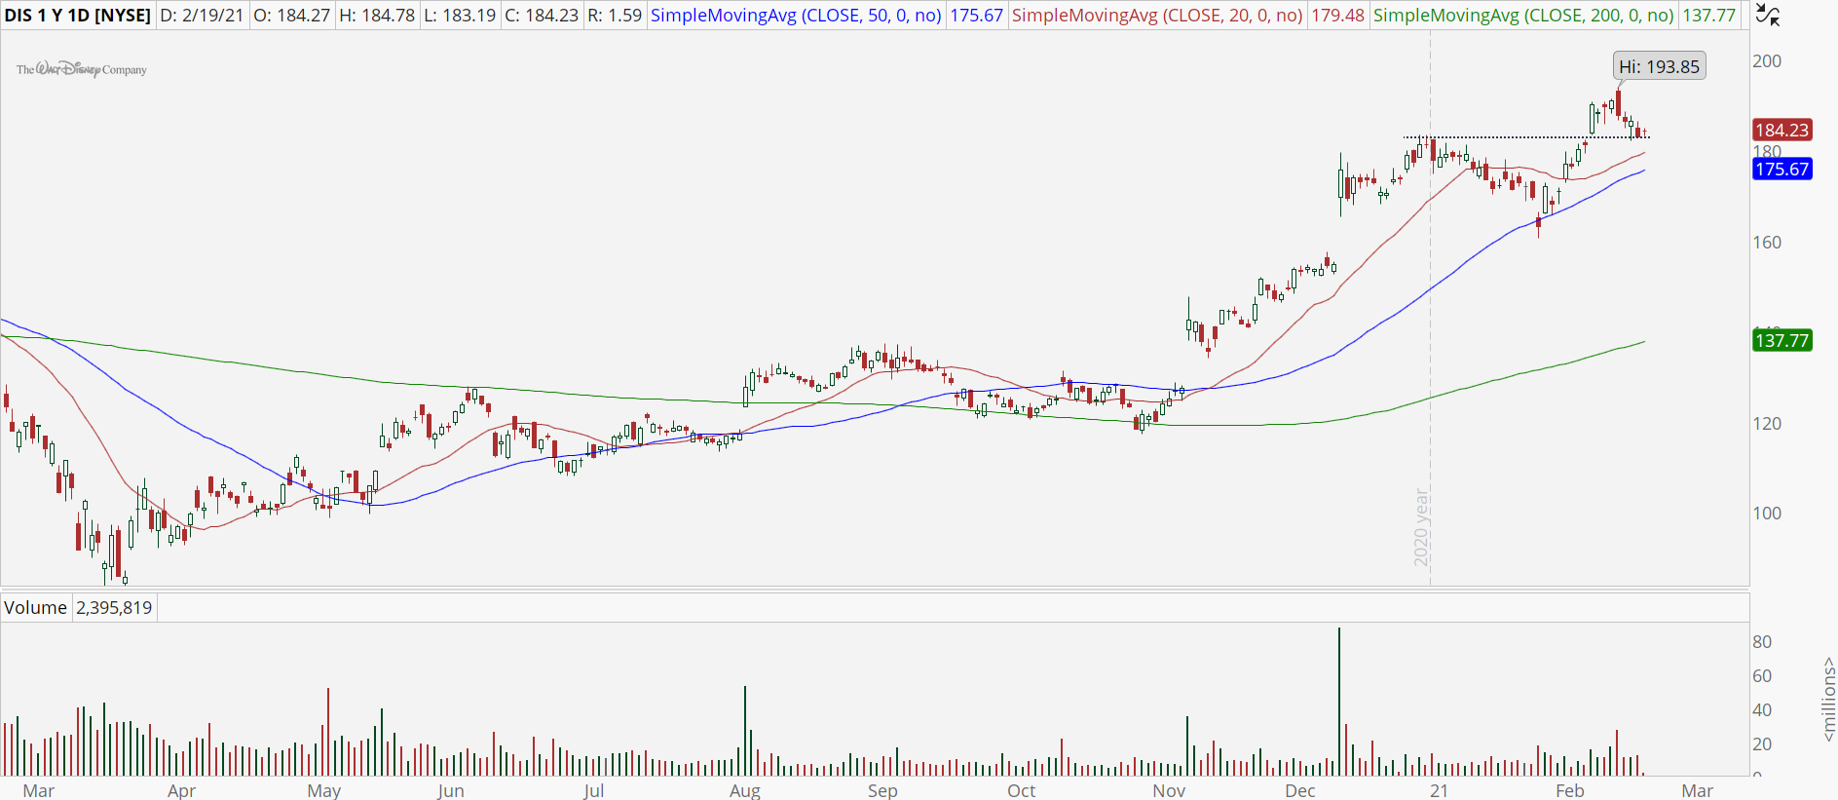Viewport: 1838px width, 800px height.
Task: Click the Jun label on the time axis
Action: point(451,790)
